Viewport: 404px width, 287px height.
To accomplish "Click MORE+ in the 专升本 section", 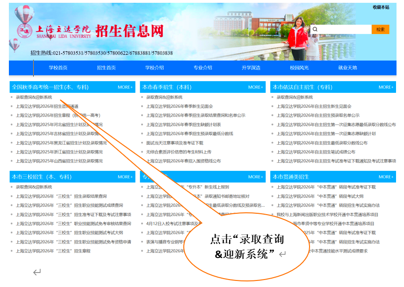I will pyautogui.click(x=256, y=177).
